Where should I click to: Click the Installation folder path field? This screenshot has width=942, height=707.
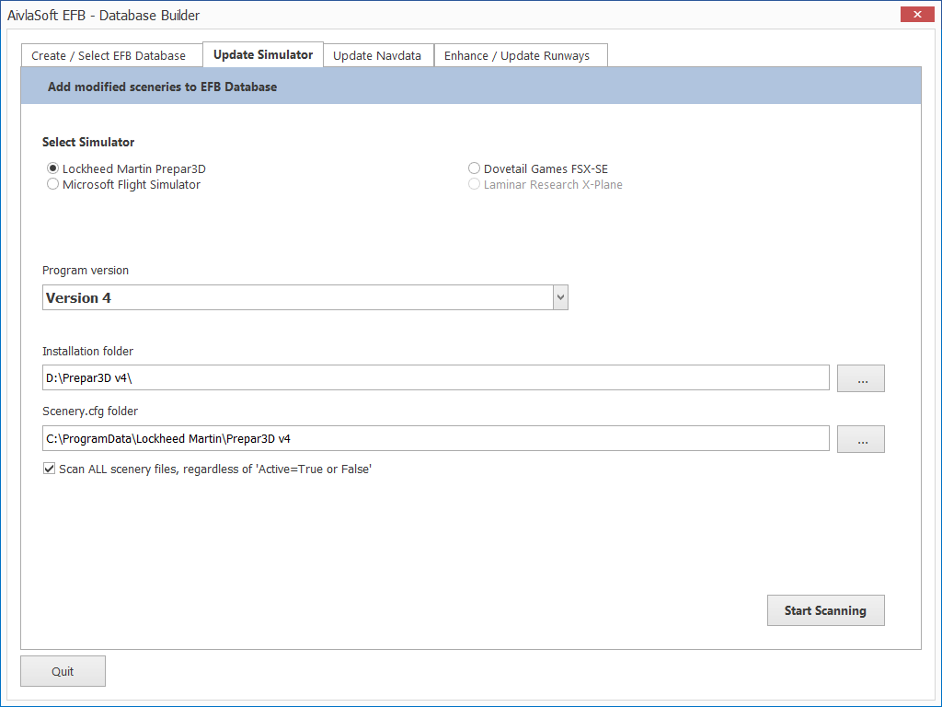pos(435,377)
